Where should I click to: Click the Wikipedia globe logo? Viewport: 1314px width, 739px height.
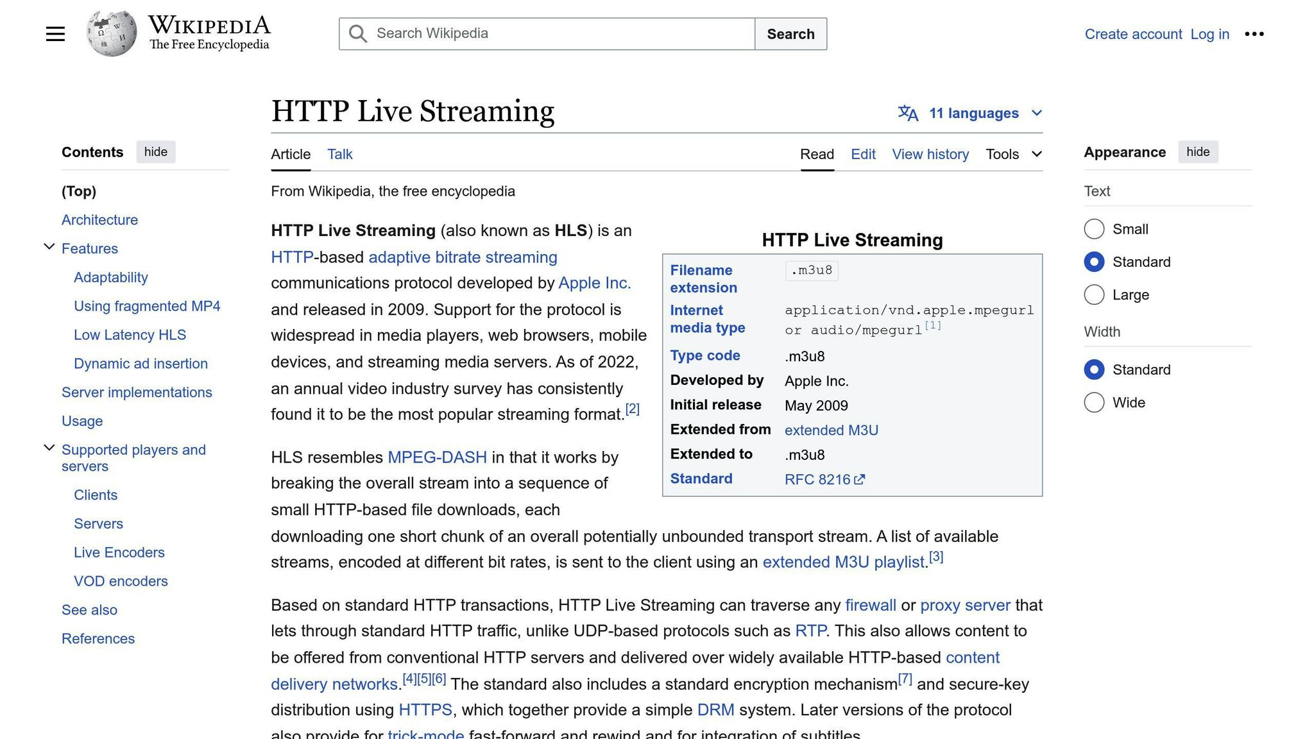pyautogui.click(x=112, y=33)
